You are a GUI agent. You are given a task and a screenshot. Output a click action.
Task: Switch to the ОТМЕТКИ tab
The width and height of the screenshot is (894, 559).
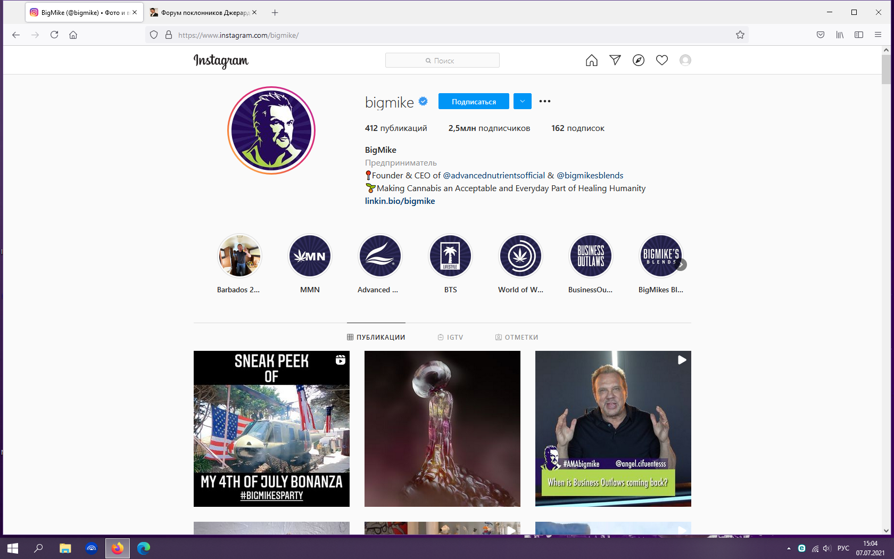coord(516,338)
